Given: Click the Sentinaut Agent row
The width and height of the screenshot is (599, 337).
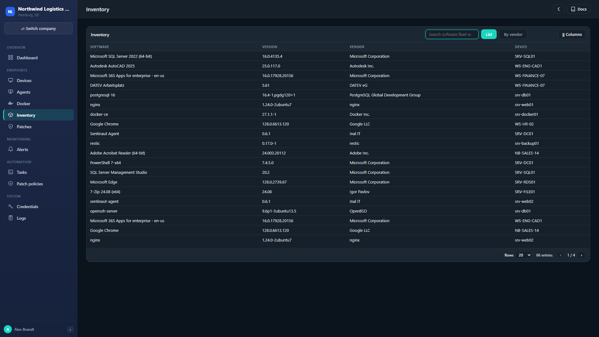Looking at the screenshot, I should [x=338, y=134].
